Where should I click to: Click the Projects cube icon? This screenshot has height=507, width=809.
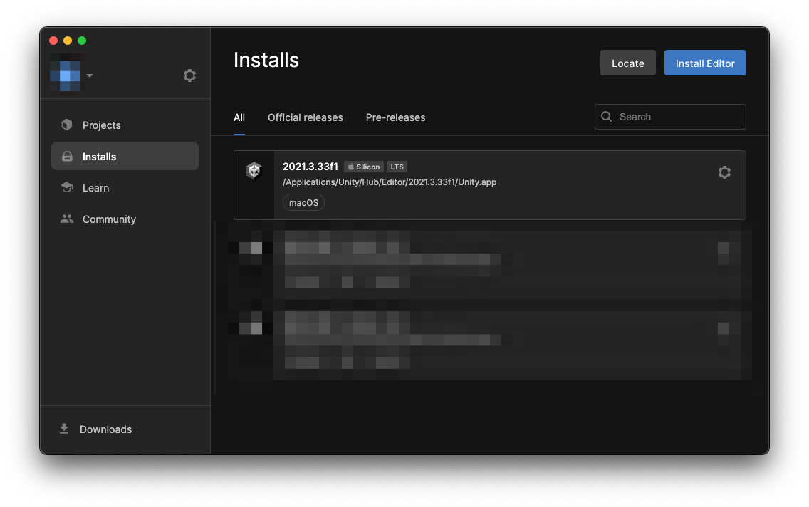66,125
